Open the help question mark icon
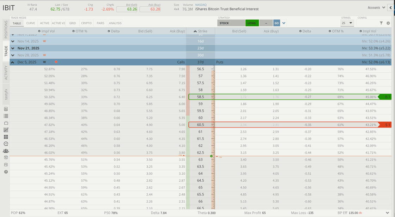This screenshot has width=395, height=217. click(x=6, y=172)
